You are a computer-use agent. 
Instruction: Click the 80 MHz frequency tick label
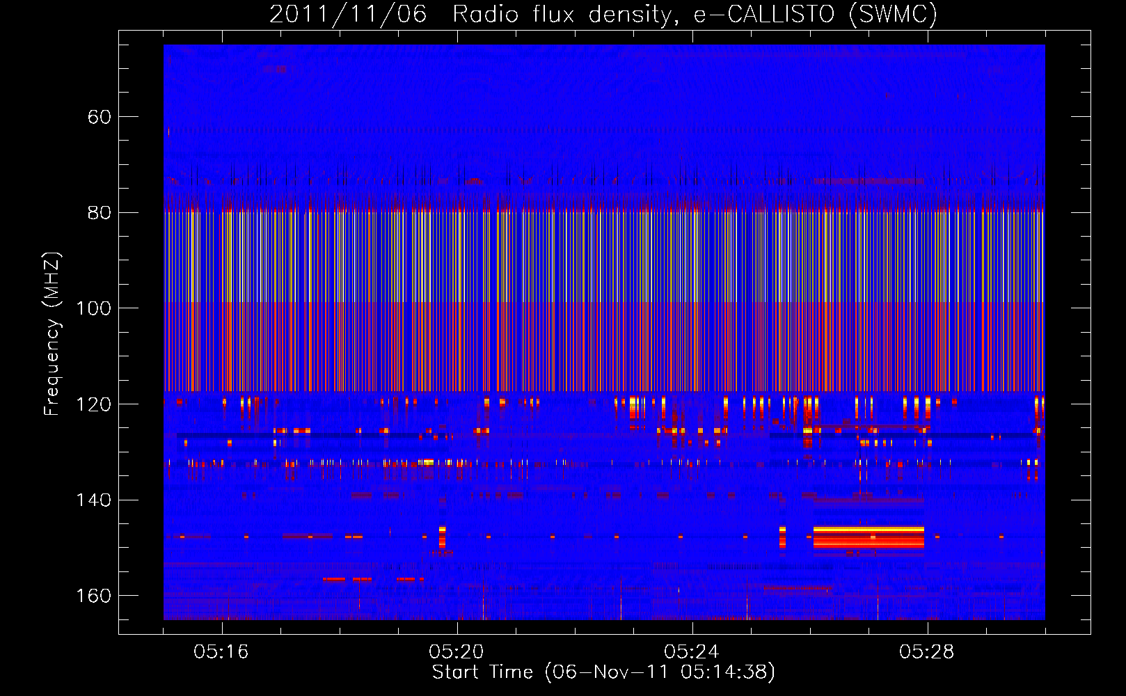click(x=100, y=212)
